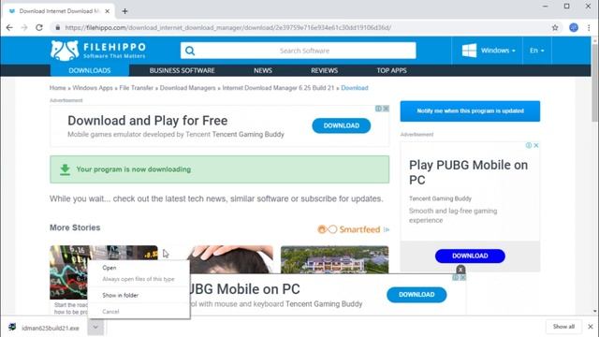The height and width of the screenshot is (337, 599).
Task: Close the top ad banner with X icon
Action: [387, 109]
